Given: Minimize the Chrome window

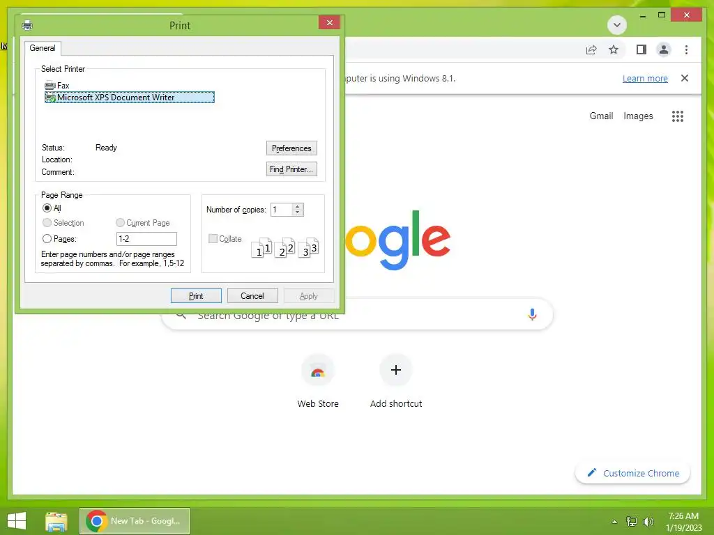Looking at the screenshot, I should [642, 15].
